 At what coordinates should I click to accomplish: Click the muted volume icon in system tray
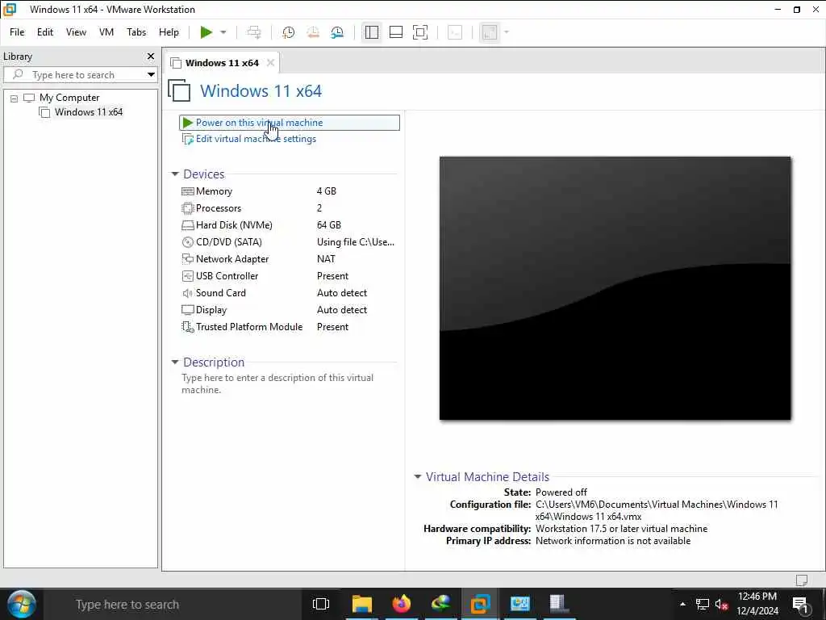tap(721, 605)
